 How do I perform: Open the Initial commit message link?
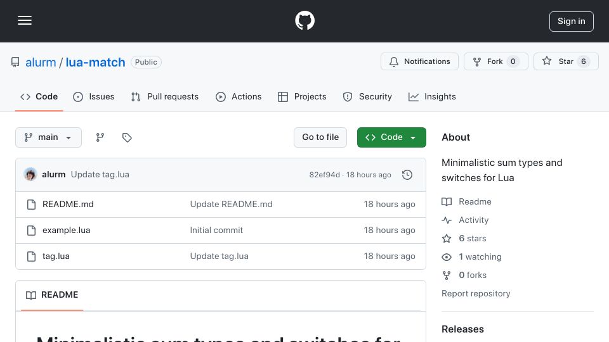[216, 231]
